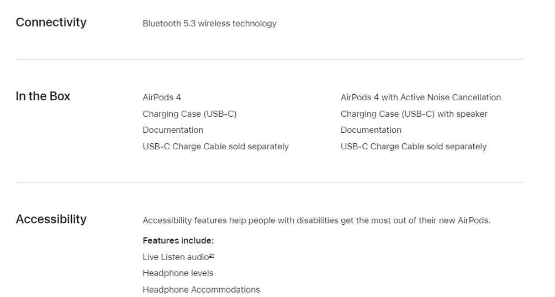555x297 pixels.
Task: Click AirPods 4 with Active Noise Cancellation
Action: 420,98
